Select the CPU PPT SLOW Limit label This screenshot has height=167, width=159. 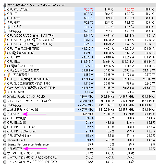click(21, 131)
